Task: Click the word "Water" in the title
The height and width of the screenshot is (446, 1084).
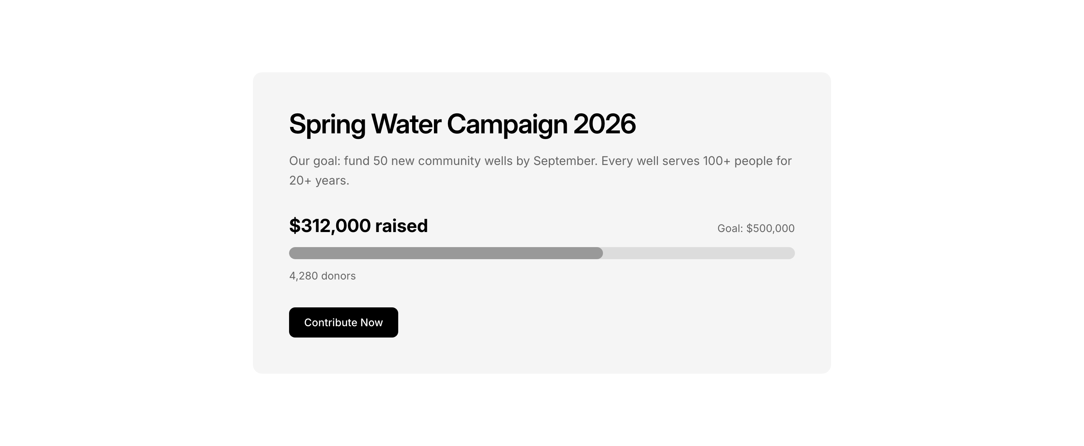Action: (406, 124)
